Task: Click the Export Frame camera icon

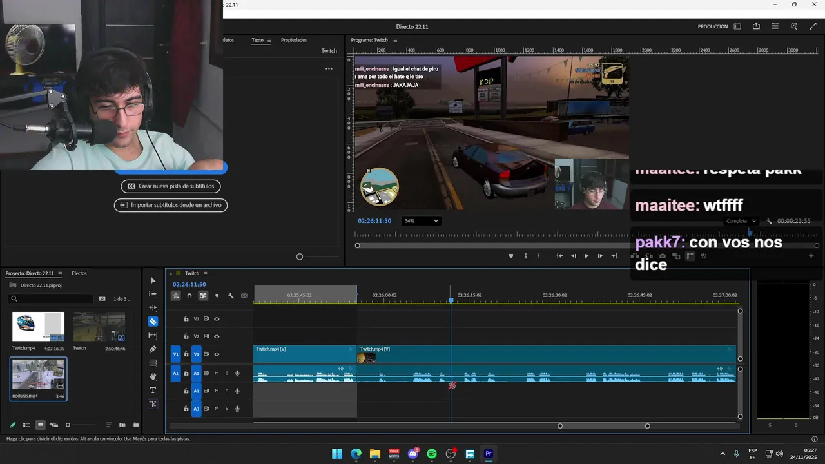Action: pyautogui.click(x=663, y=256)
